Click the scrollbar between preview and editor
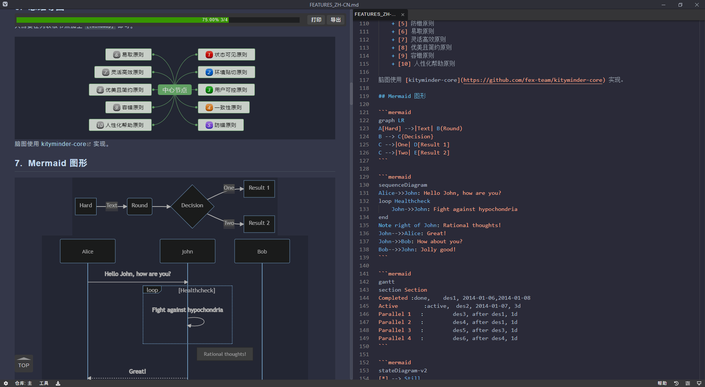 tap(351, 94)
